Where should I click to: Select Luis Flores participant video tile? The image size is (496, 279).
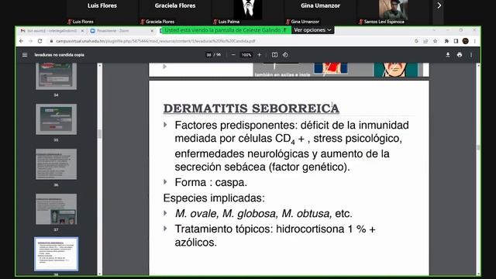(x=102, y=12)
